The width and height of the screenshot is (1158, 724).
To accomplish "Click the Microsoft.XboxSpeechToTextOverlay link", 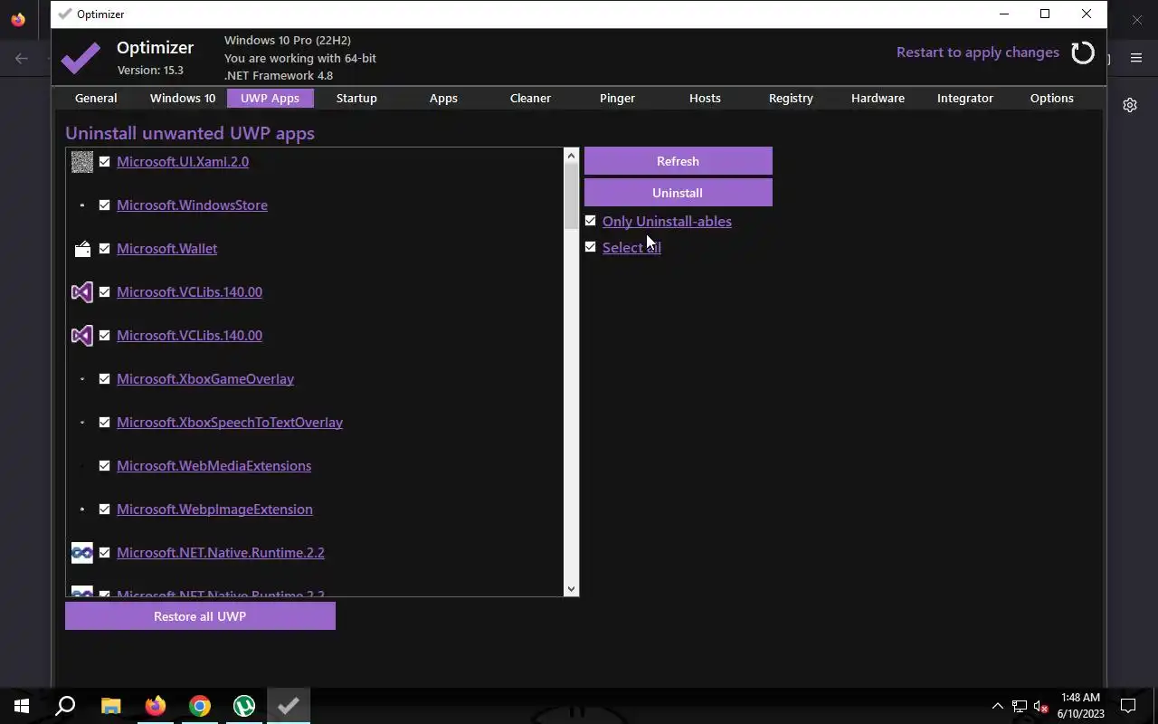I will point(230,423).
